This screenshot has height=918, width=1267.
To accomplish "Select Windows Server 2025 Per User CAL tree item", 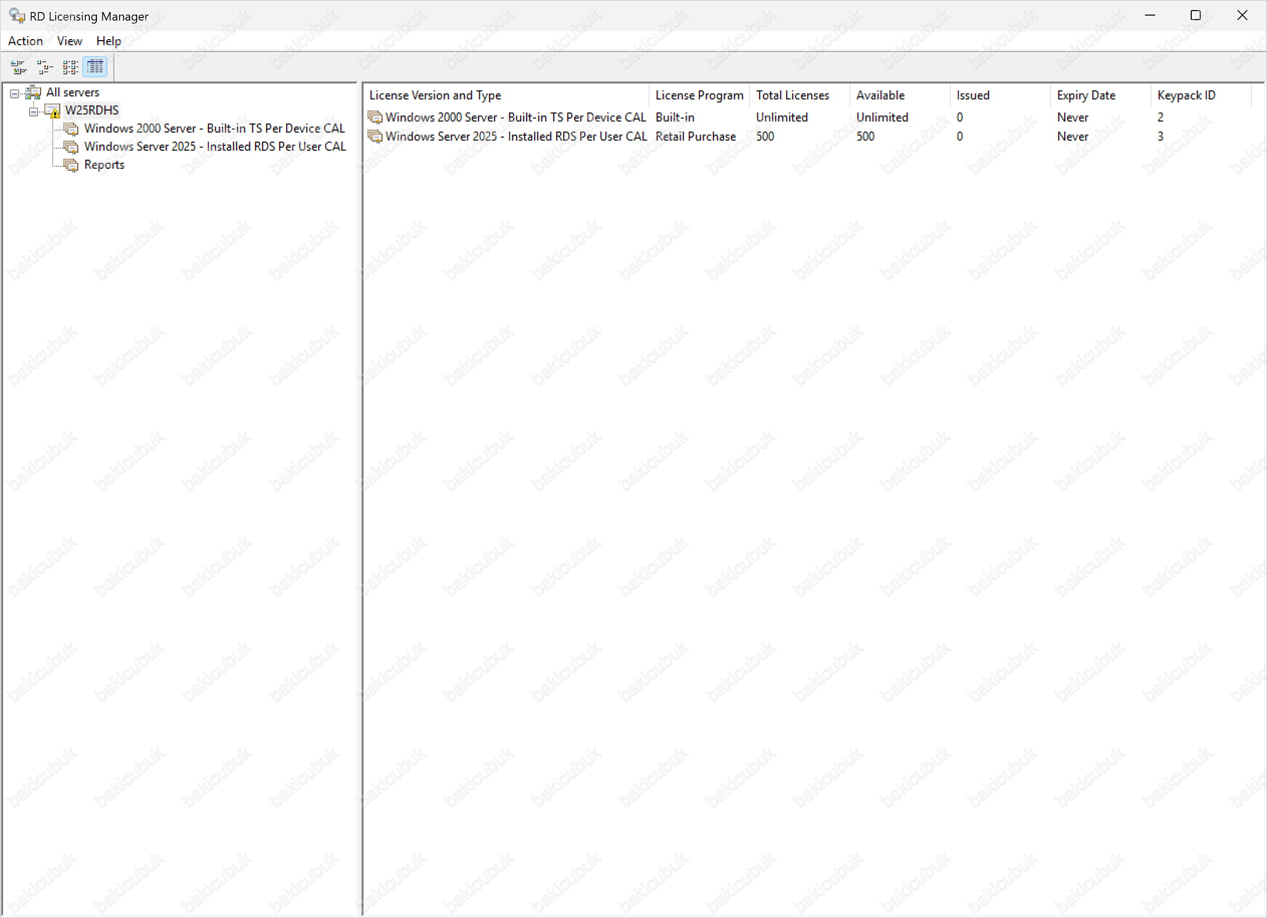I will pos(215,147).
